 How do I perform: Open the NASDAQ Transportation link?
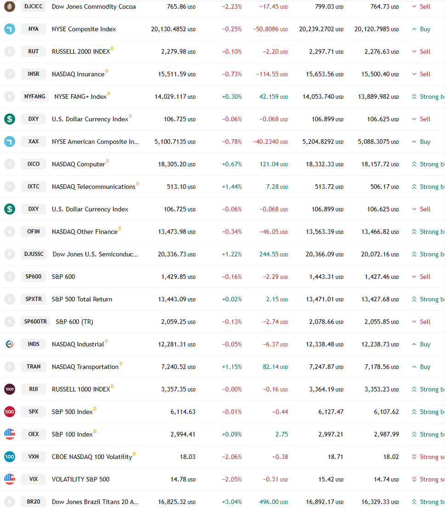point(85,367)
